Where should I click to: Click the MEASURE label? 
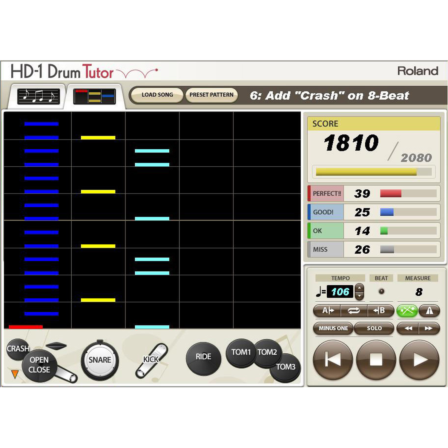tap(418, 278)
